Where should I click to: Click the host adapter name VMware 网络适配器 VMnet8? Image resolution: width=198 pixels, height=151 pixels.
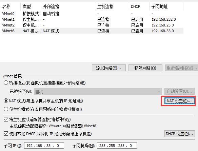(x=72, y=126)
